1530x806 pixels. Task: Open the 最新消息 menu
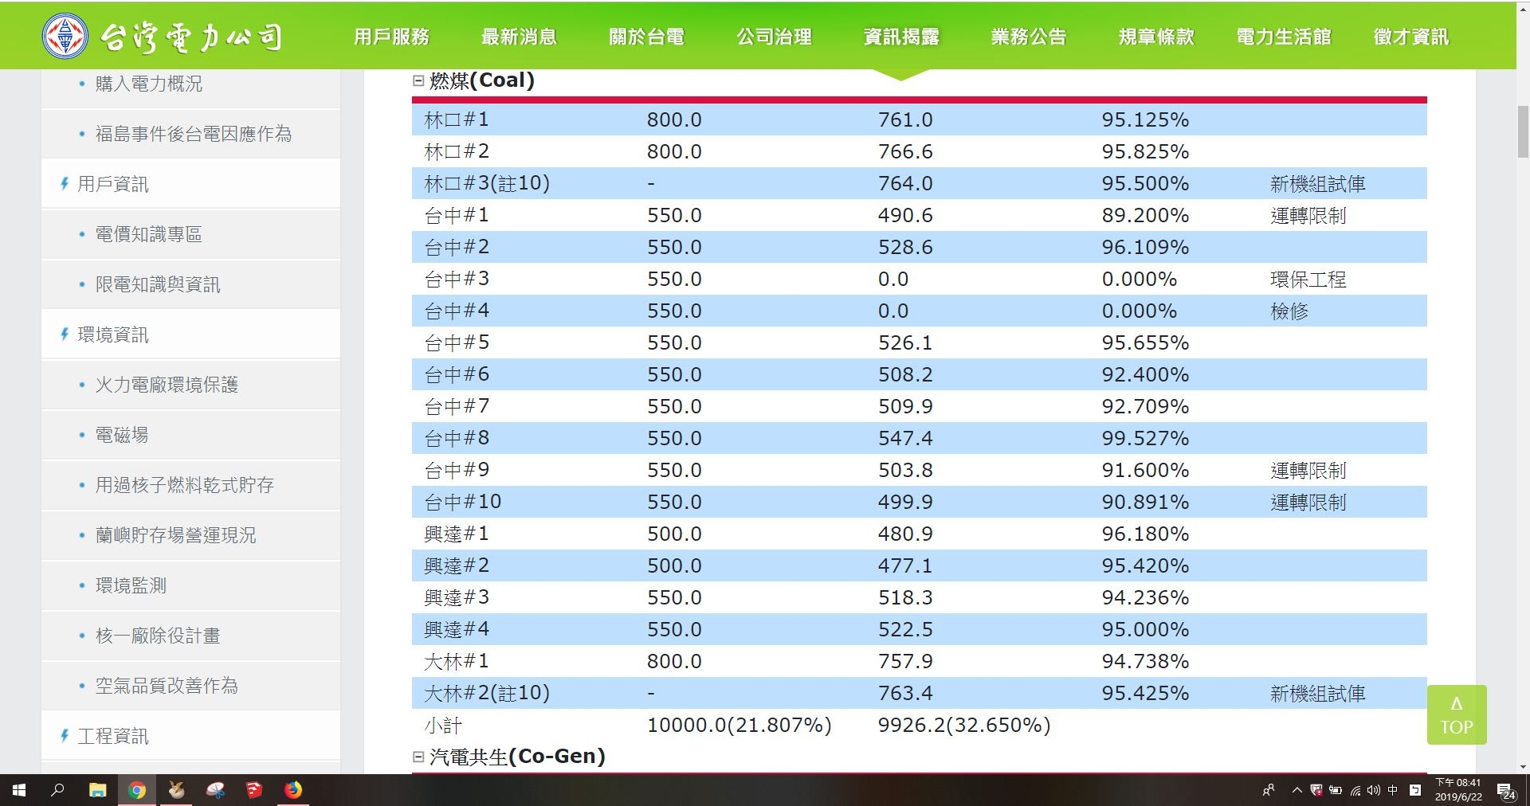tap(519, 37)
